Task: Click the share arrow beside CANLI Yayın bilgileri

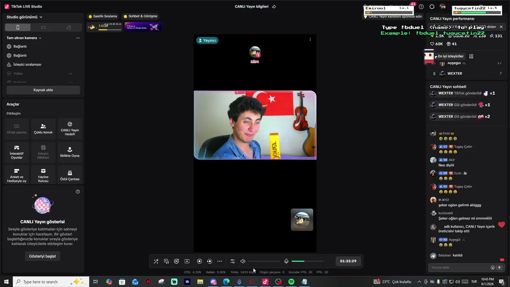Action: [x=274, y=6]
